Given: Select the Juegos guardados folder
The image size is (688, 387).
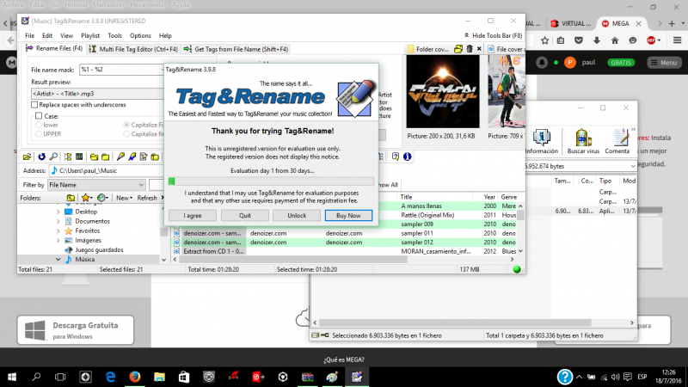Looking at the screenshot, I should (99, 249).
